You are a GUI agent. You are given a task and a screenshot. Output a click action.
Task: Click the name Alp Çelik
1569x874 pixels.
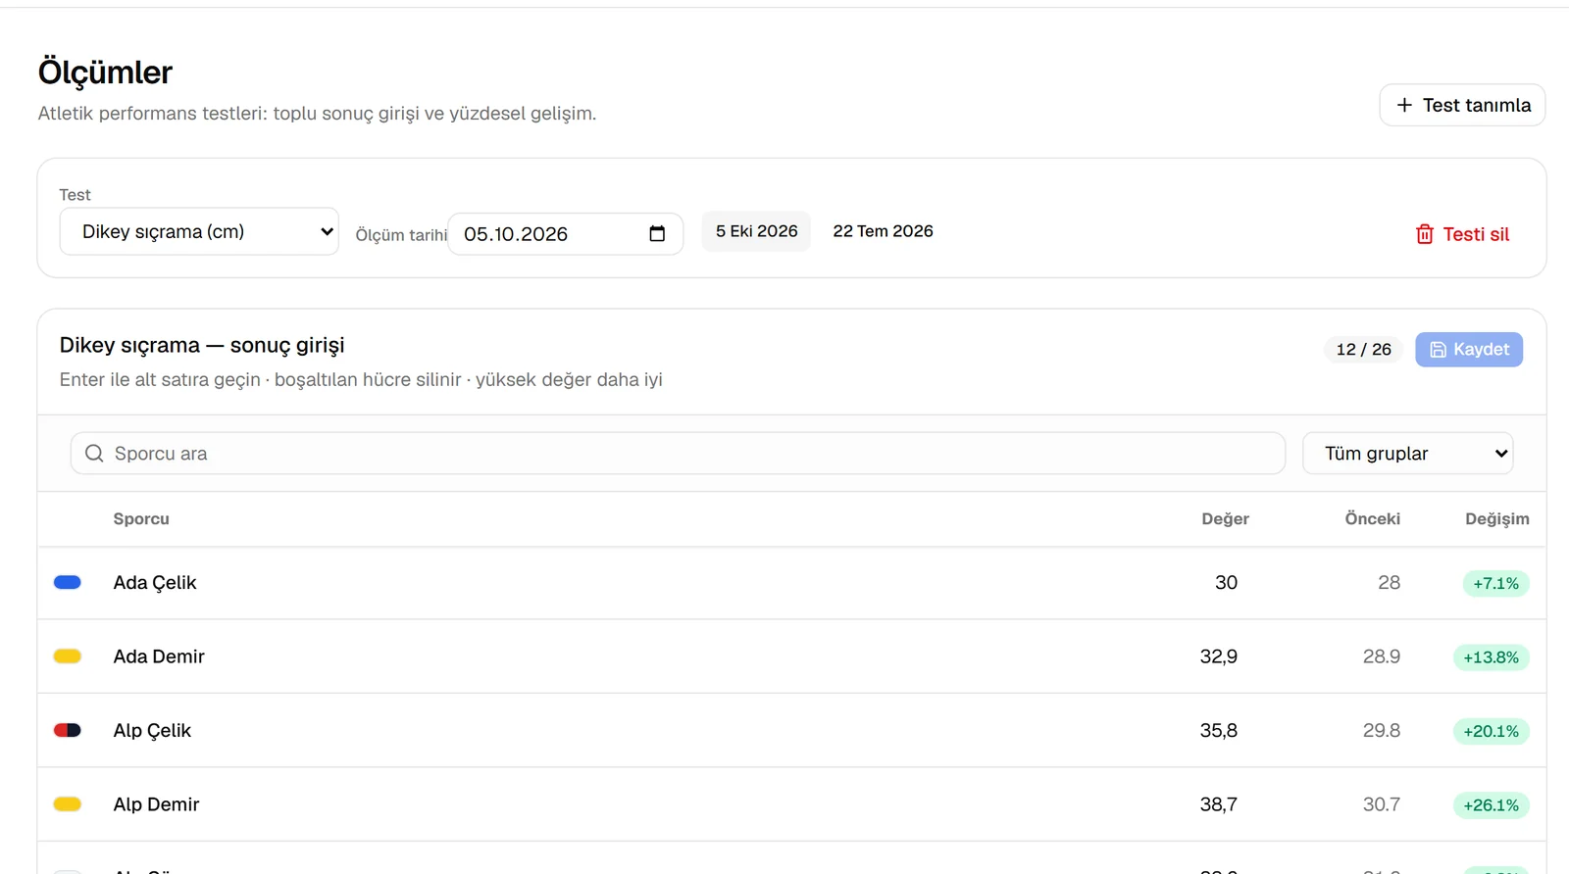point(152,730)
